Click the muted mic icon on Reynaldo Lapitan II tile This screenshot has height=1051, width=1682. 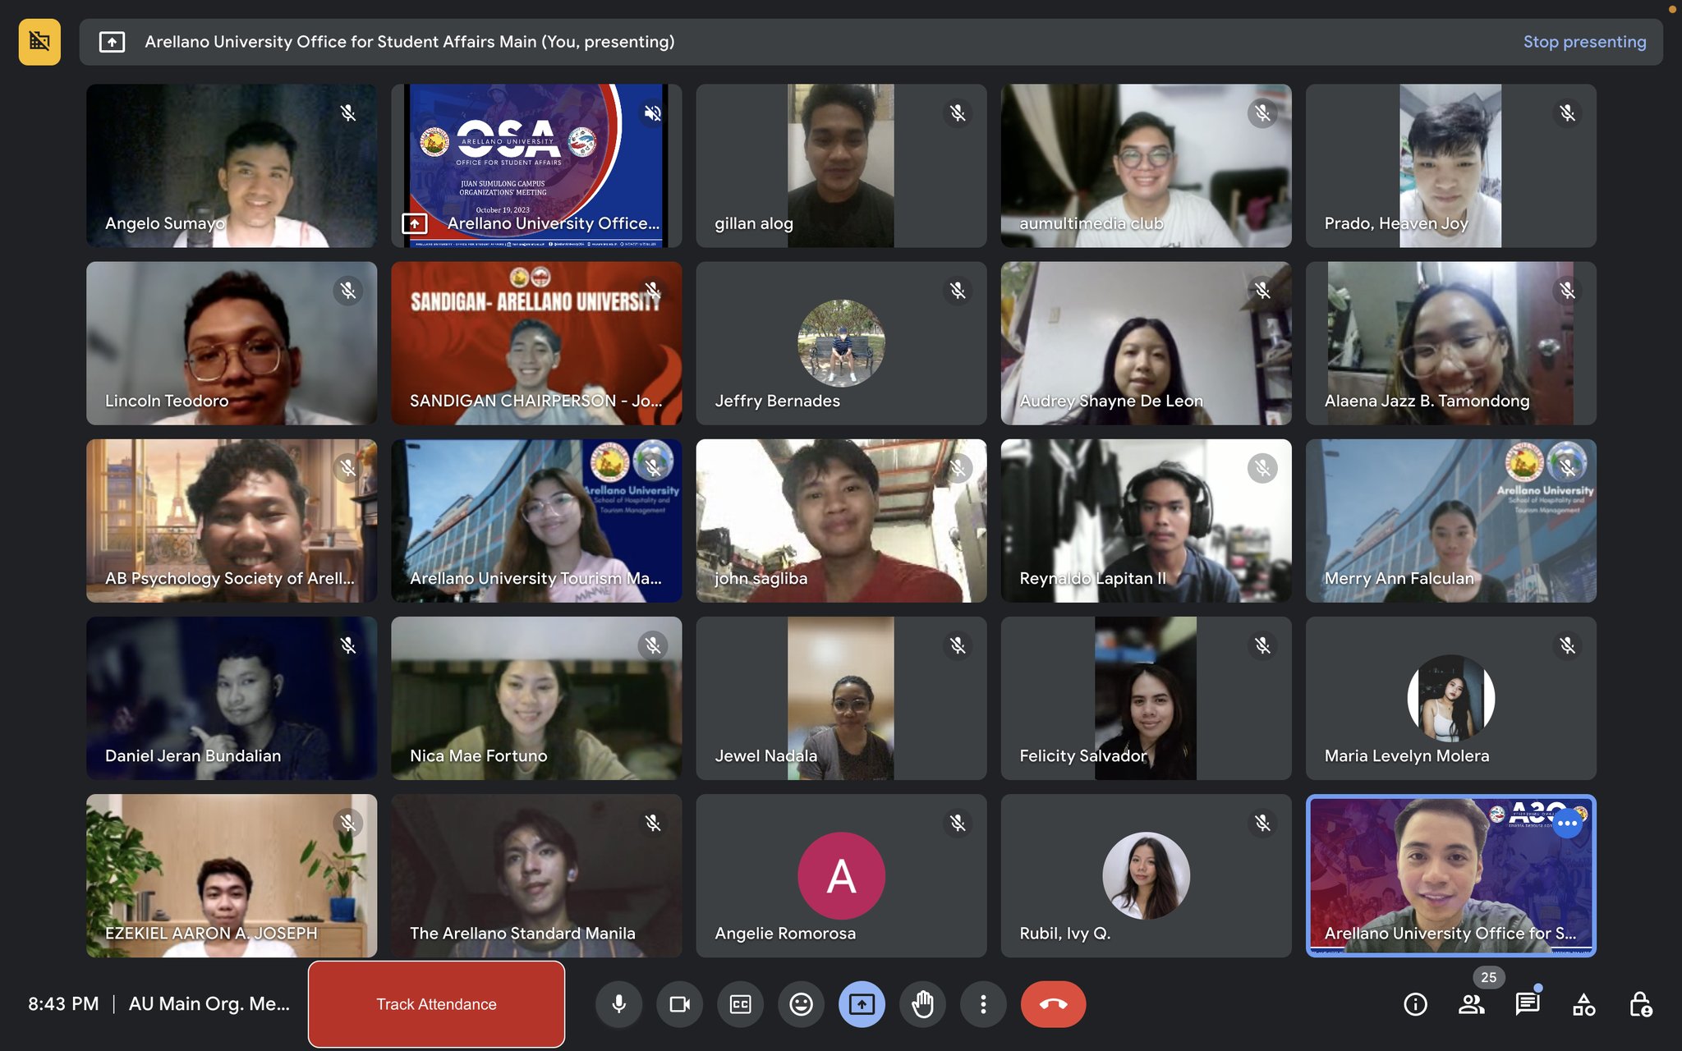point(1262,468)
